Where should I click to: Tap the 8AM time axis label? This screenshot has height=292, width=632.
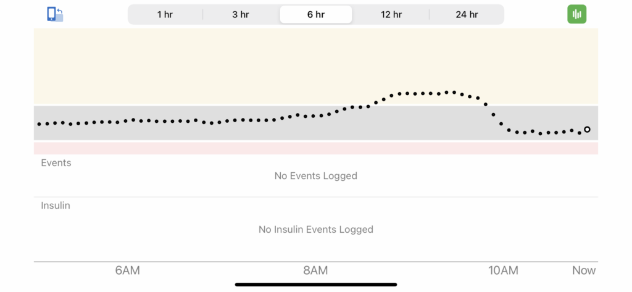315,270
